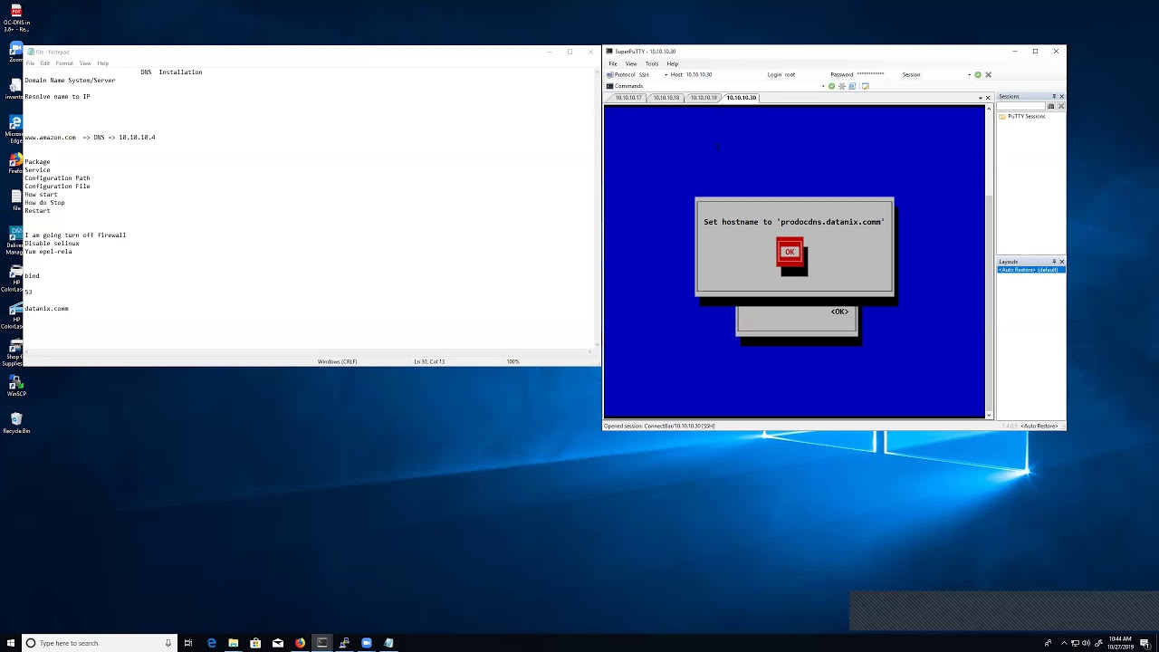Expand the Commands history dropdown

pyautogui.click(x=823, y=86)
